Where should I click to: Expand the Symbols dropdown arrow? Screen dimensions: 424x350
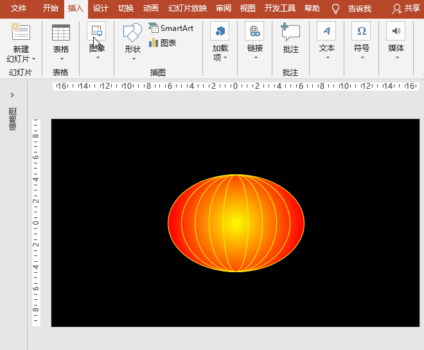(x=362, y=57)
